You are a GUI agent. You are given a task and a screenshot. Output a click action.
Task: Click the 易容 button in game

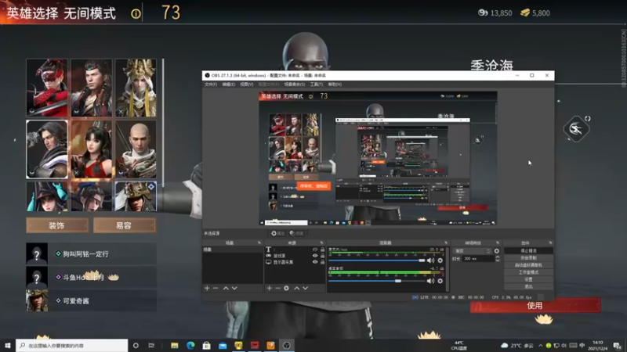click(x=124, y=225)
